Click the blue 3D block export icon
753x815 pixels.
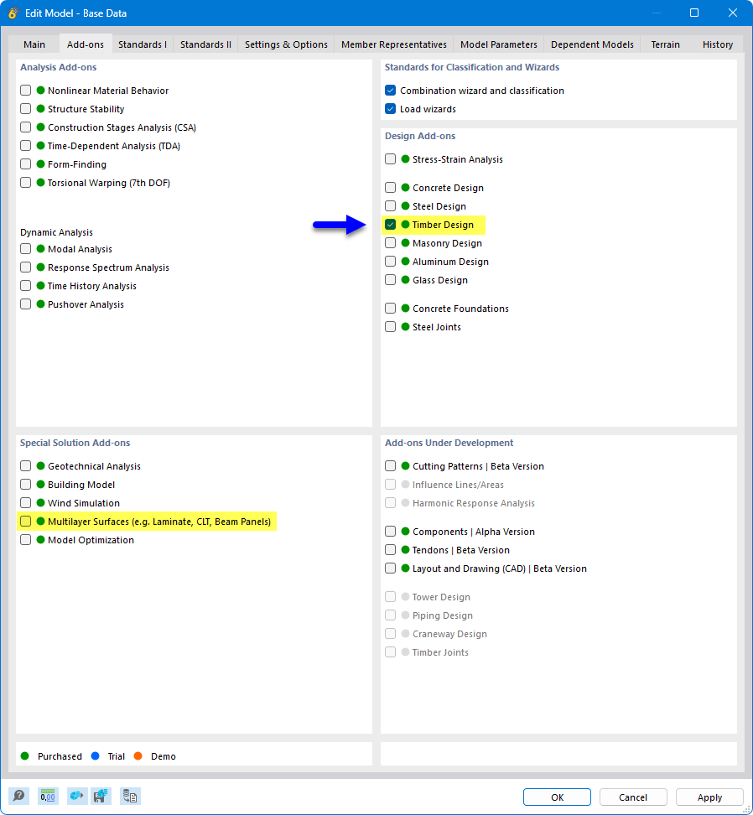pyautogui.click(x=76, y=796)
